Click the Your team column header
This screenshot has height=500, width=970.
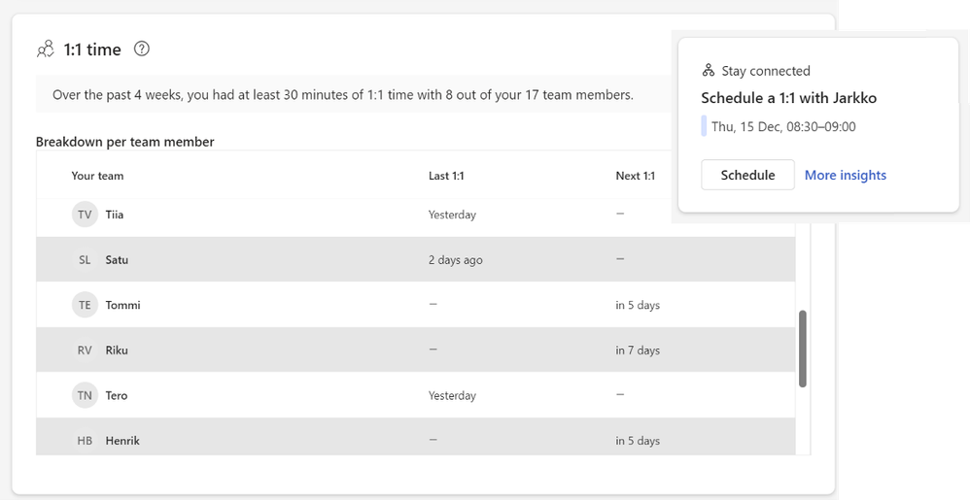pyautogui.click(x=97, y=176)
